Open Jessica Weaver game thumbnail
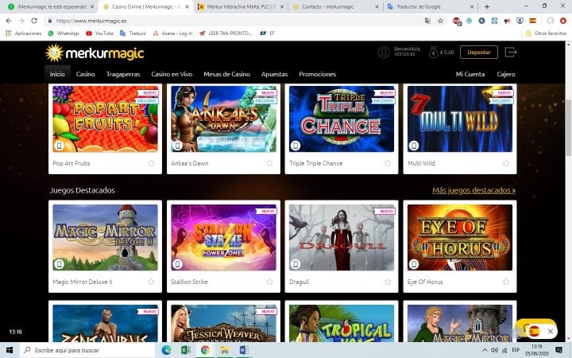 click(223, 323)
